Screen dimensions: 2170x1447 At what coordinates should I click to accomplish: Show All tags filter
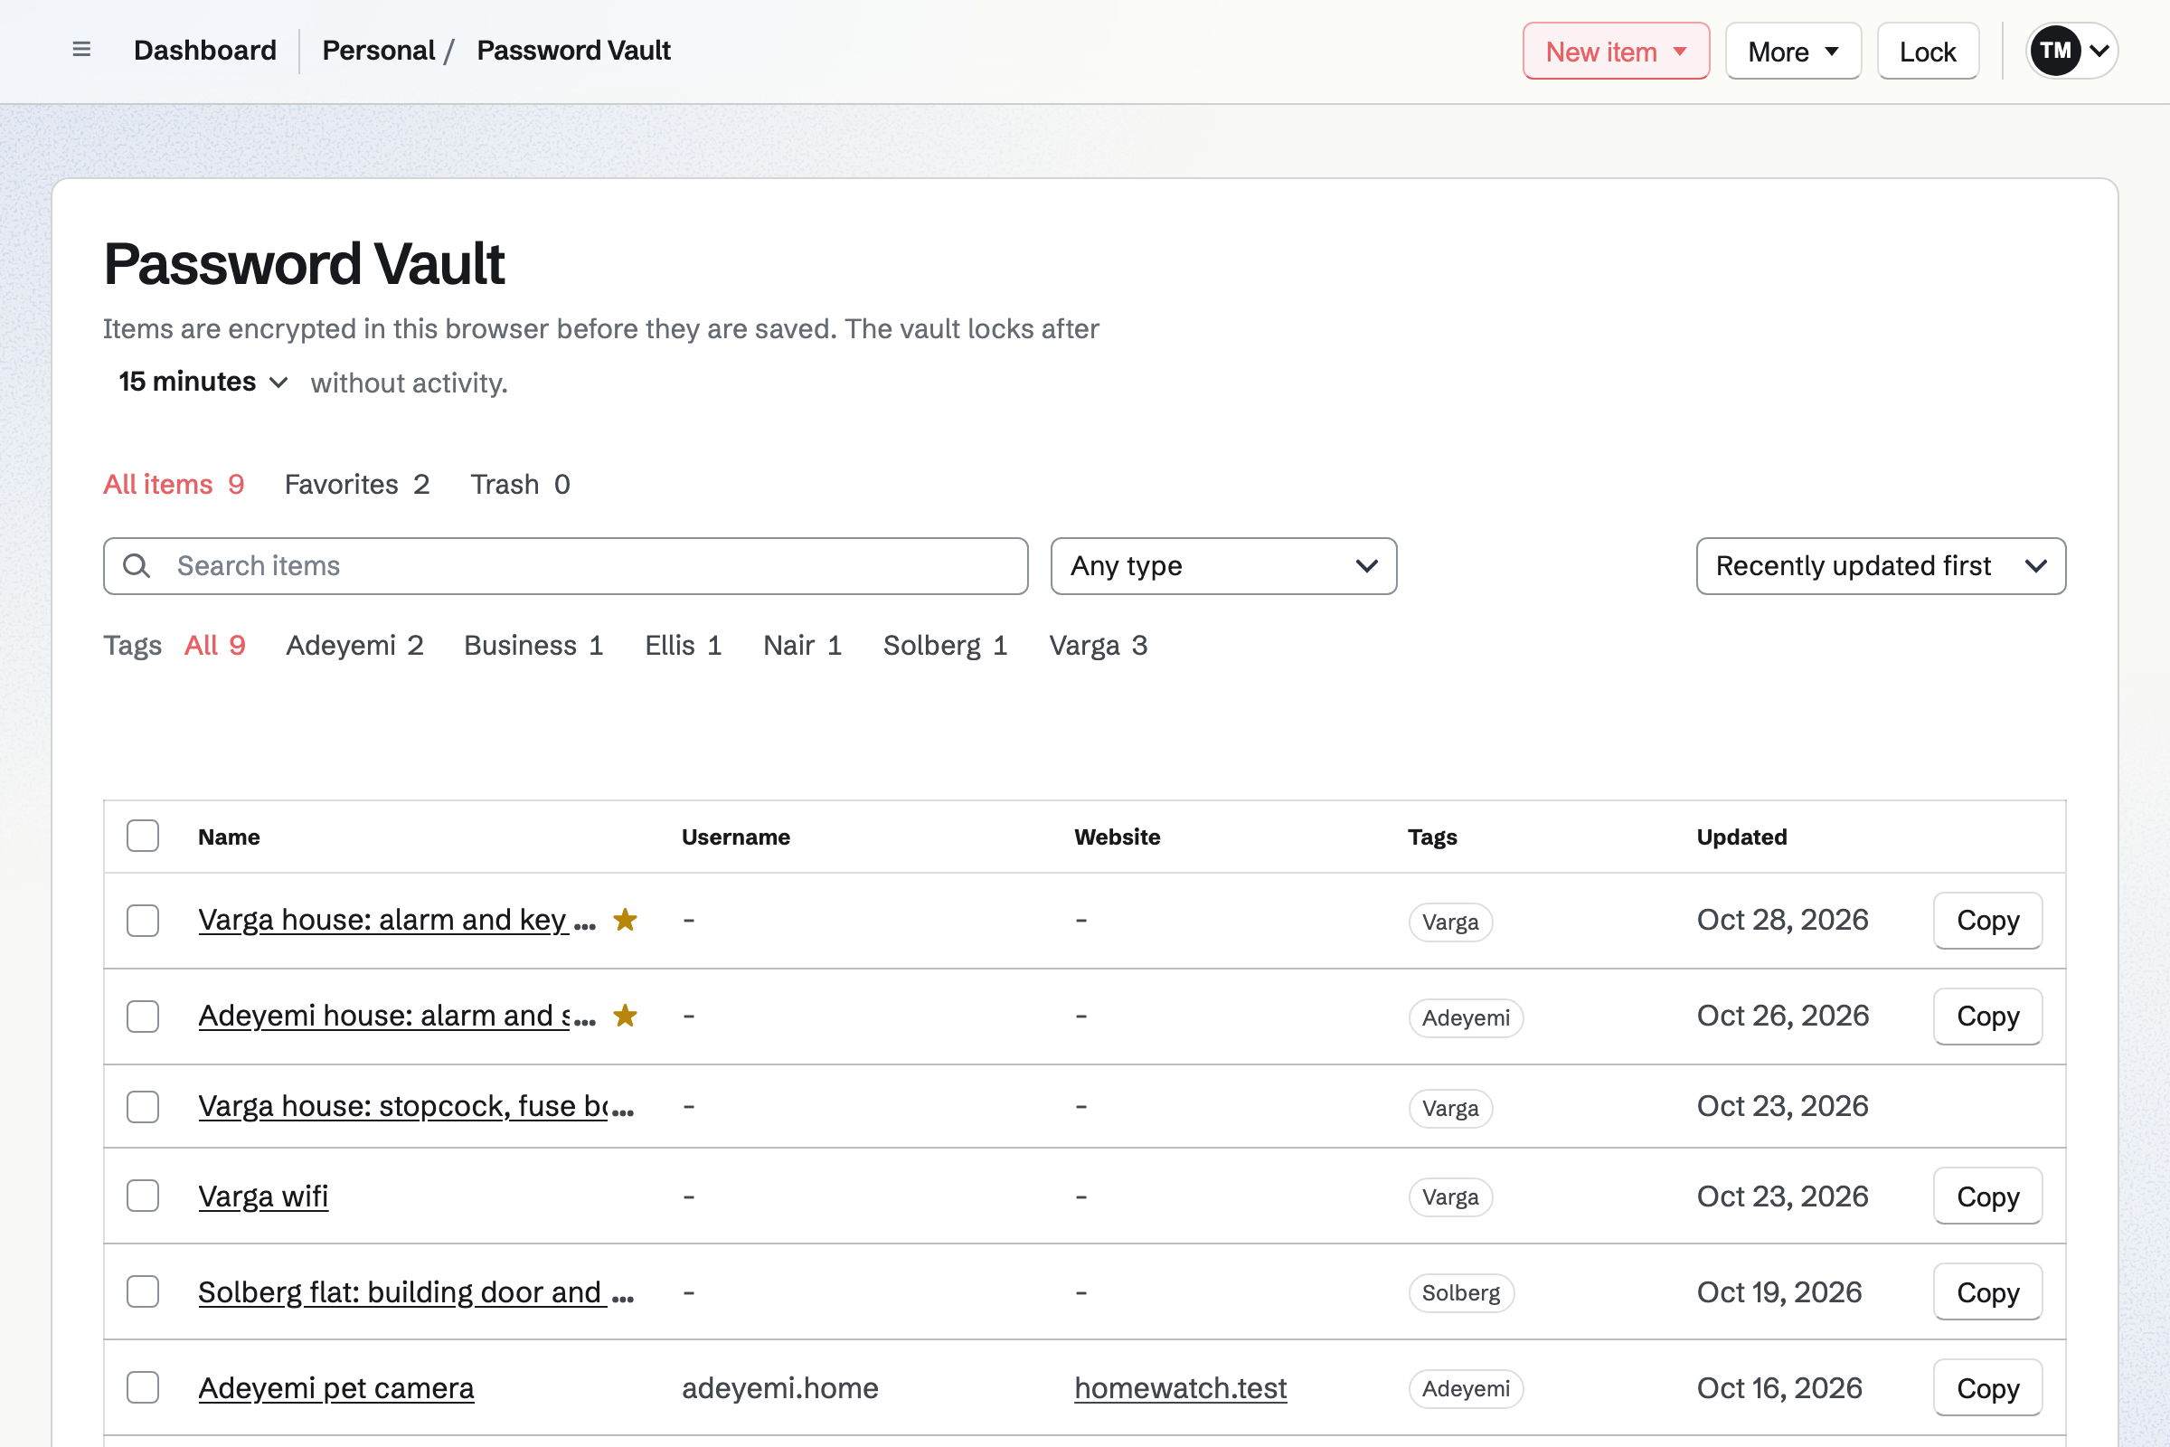[x=215, y=645]
